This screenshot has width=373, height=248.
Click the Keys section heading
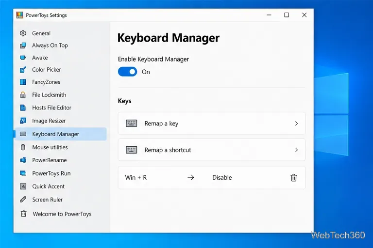(125, 101)
